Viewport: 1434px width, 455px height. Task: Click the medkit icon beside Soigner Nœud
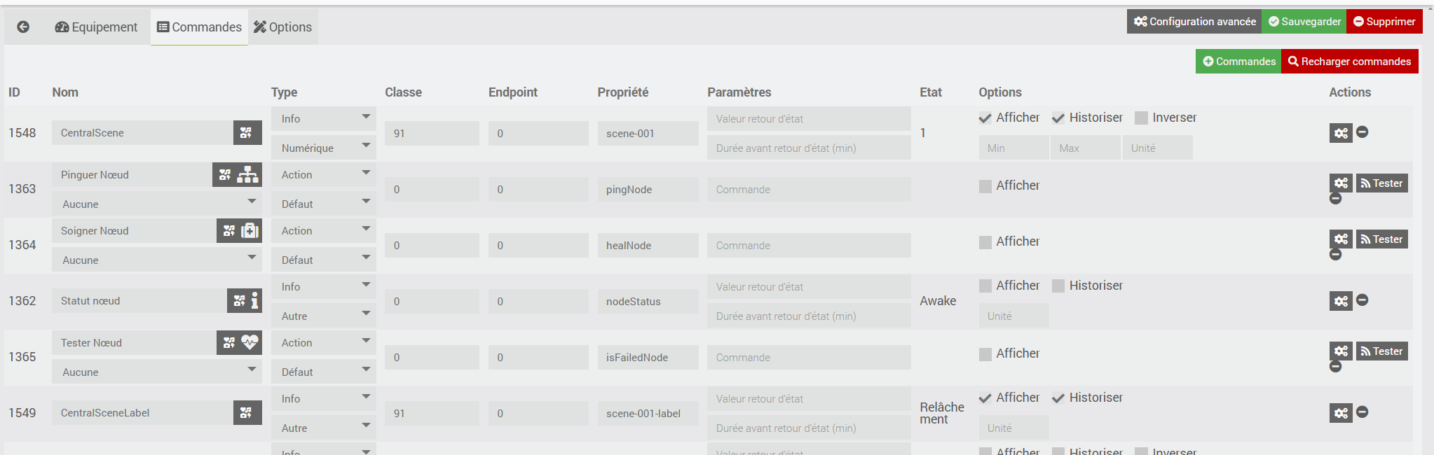(x=250, y=231)
